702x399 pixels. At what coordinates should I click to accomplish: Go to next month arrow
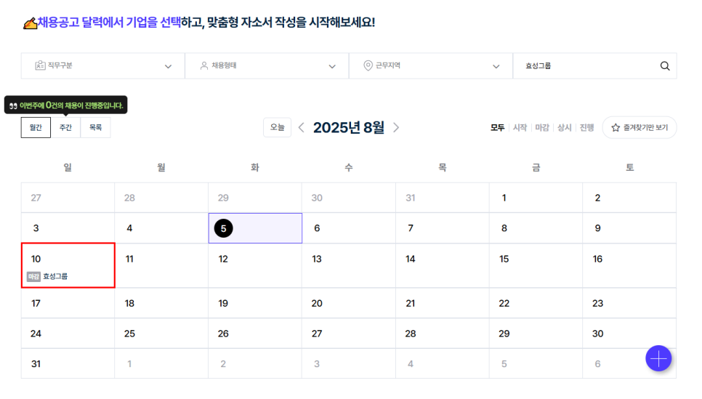point(396,128)
